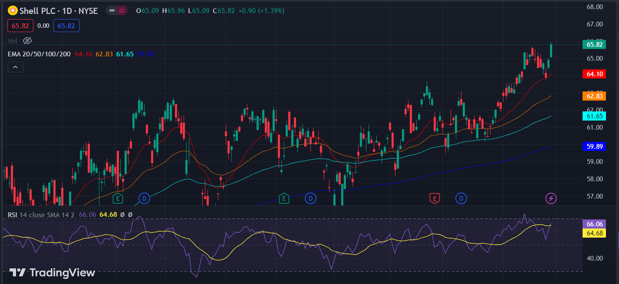
Task: Click the pink approximate-equals data icon
Action: click(122, 10)
